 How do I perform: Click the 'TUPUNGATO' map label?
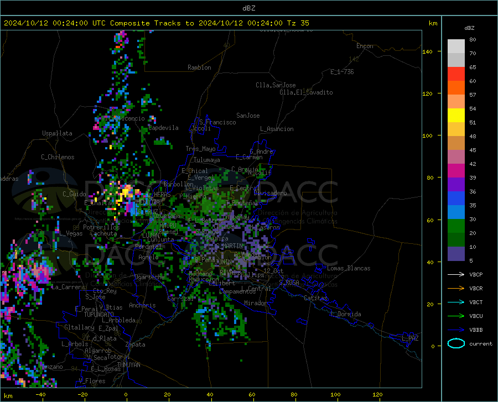point(99,315)
